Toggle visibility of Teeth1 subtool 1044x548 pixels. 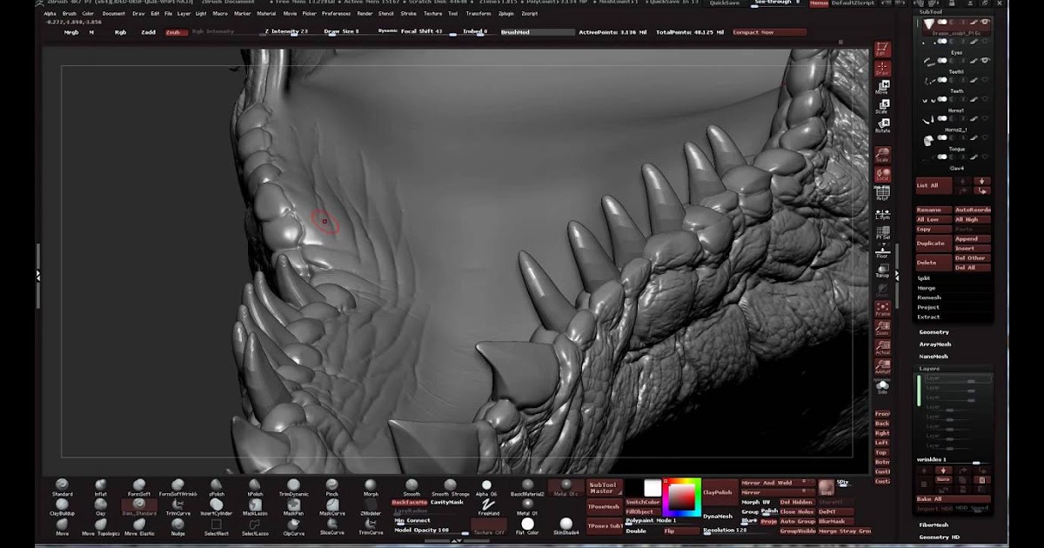[985, 61]
